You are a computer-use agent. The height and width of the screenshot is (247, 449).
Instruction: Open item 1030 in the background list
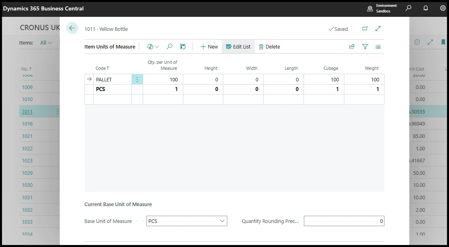pyautogui.click(x=27, y=185)
